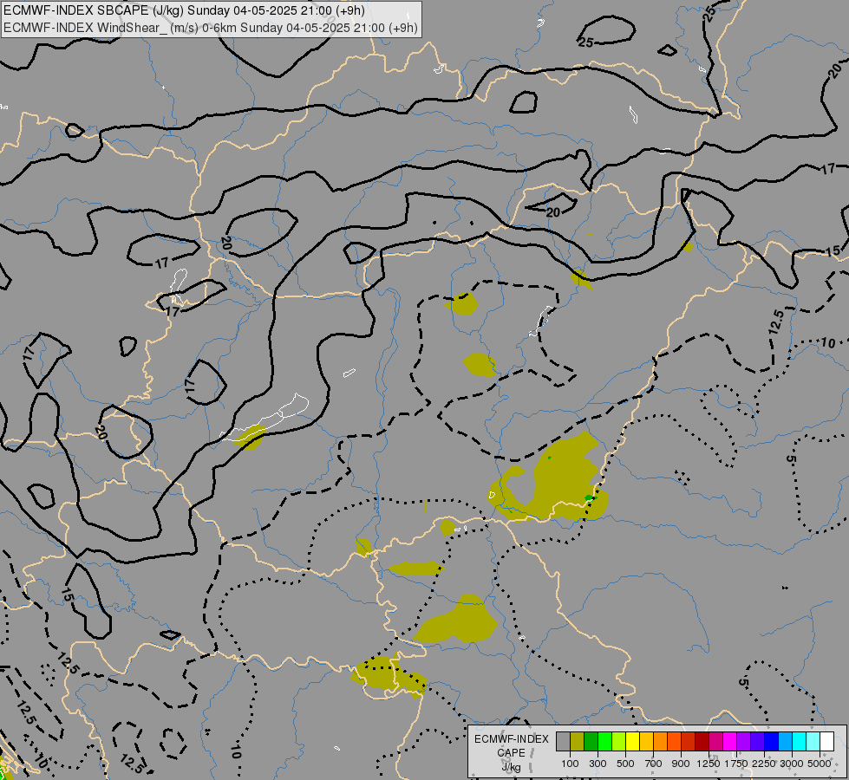Image resolution: width=849 pixels, height=780 pixels.
Task: Click the legend tick label 5000
Action: (x=820, y=764)
